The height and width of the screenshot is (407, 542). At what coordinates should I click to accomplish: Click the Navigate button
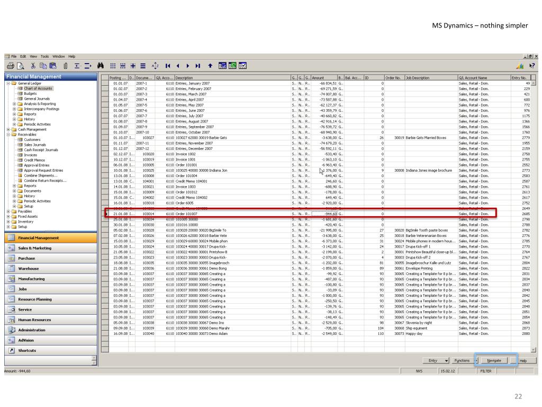coord(494,360)
